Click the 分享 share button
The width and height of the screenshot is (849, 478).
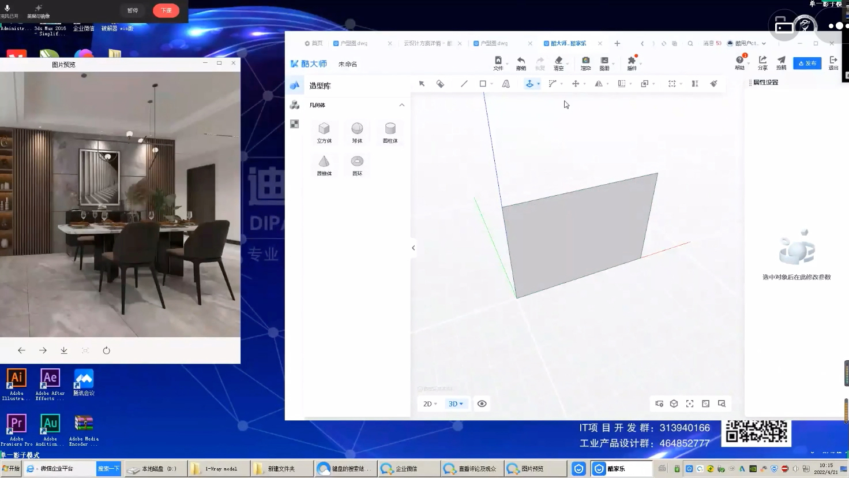coord(762,62)
